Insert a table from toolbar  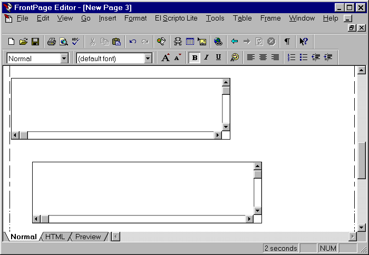point(190,42)
